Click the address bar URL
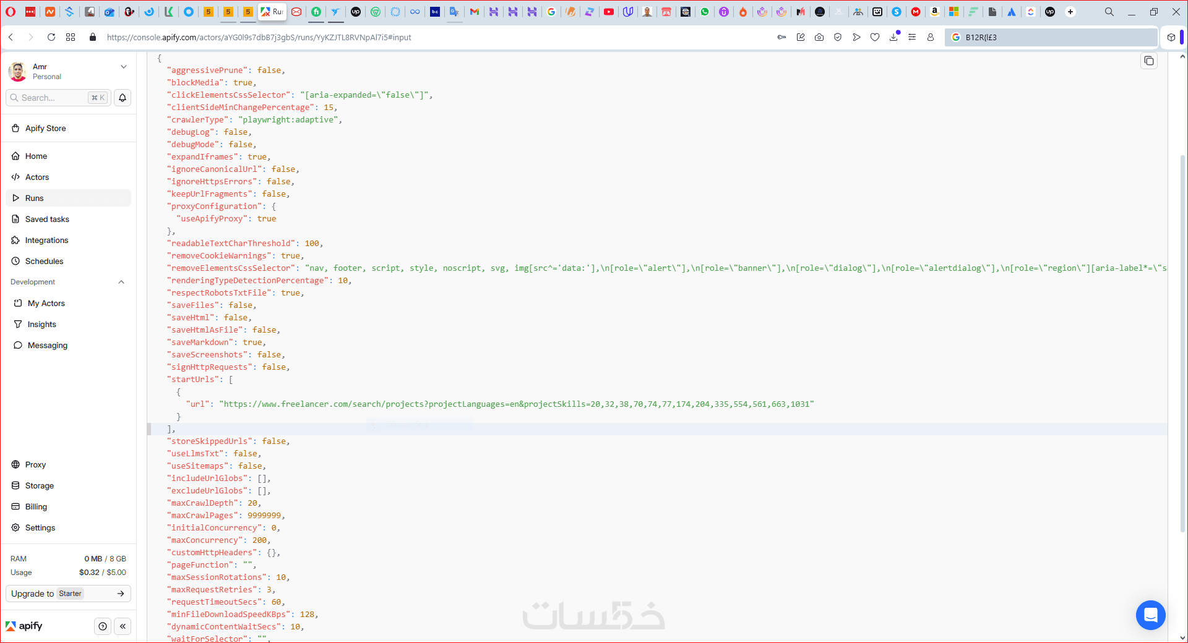 pyautogui.click(x=259, y=37)
